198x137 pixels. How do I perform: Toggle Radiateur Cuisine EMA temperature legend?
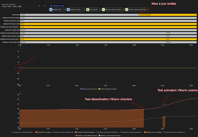coord(86,135)
